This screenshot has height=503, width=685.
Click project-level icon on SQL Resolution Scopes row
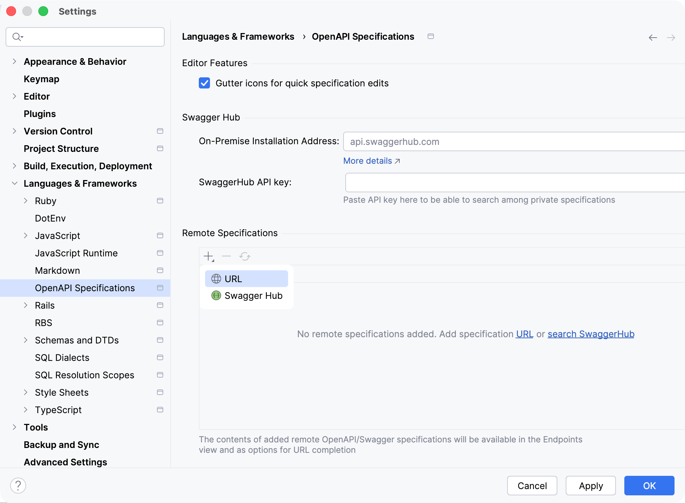[x=160, y=375]
